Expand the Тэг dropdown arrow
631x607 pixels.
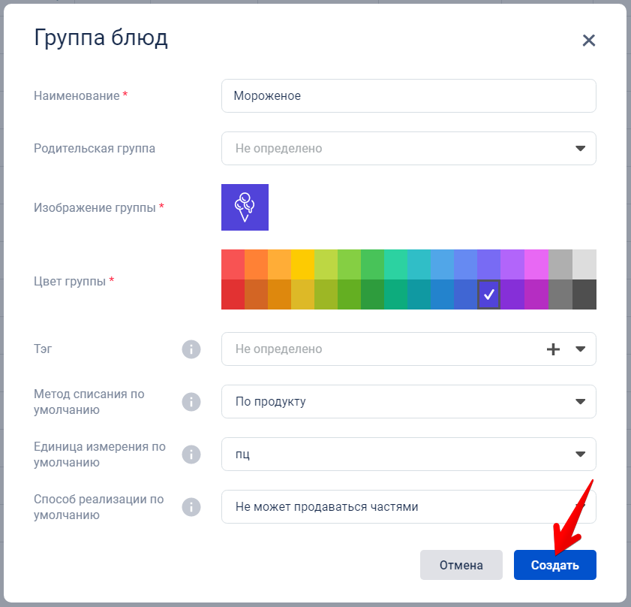tap(580, 349)
